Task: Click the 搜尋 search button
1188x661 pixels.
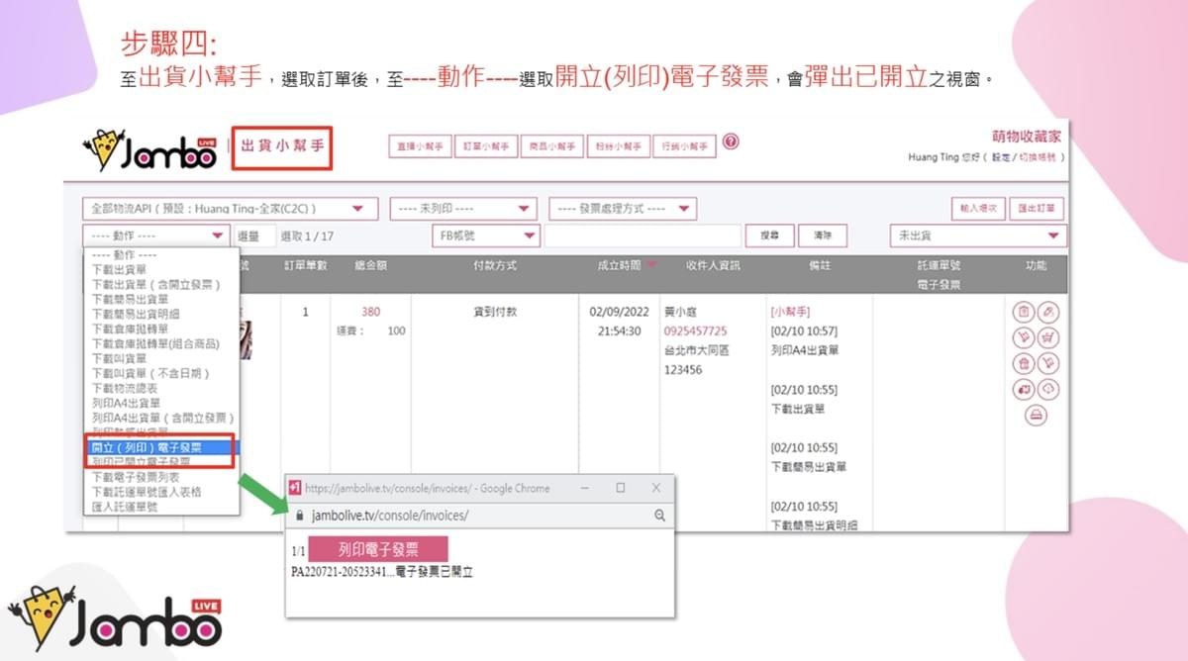Action: pyautogui.click(x=769, y=236)
